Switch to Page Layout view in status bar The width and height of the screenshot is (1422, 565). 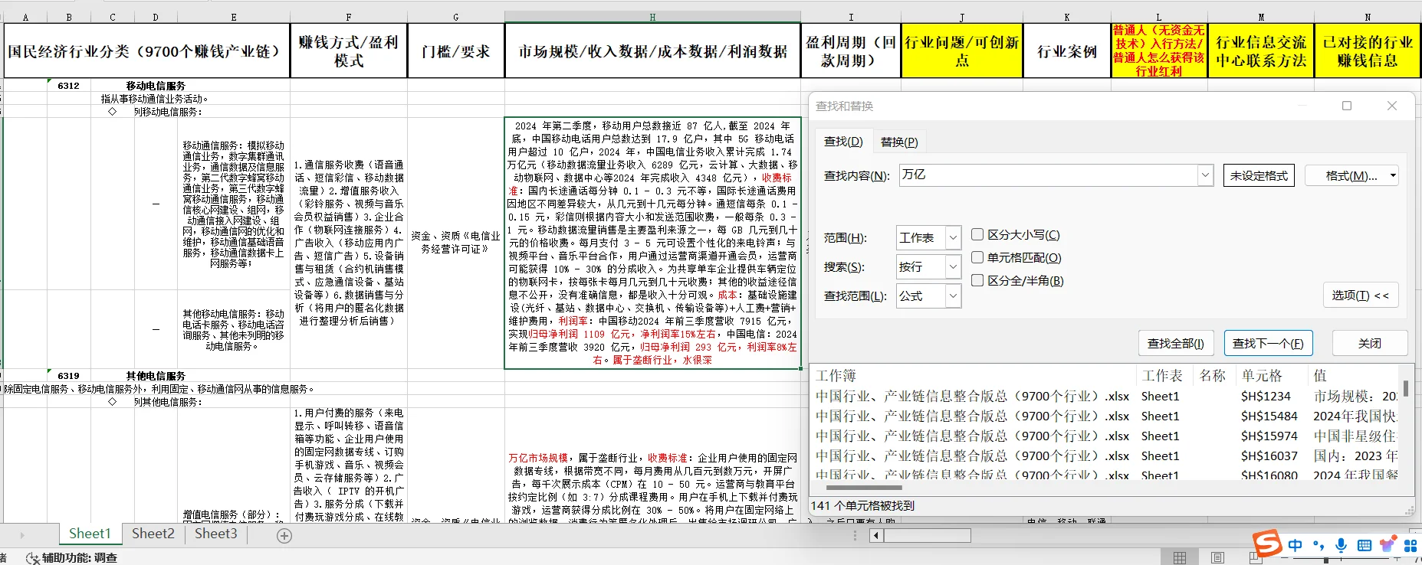coord(1217,558)
